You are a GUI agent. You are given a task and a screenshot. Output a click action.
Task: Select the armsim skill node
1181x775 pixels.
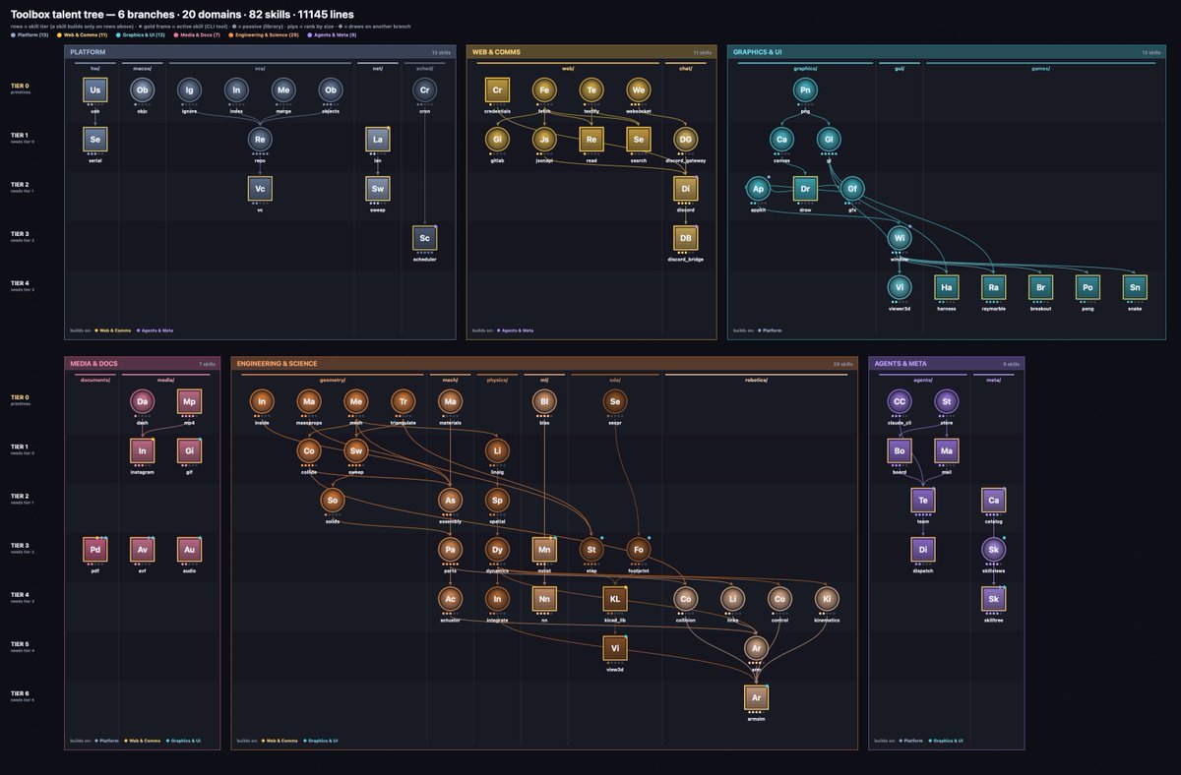tap(756, 696)
